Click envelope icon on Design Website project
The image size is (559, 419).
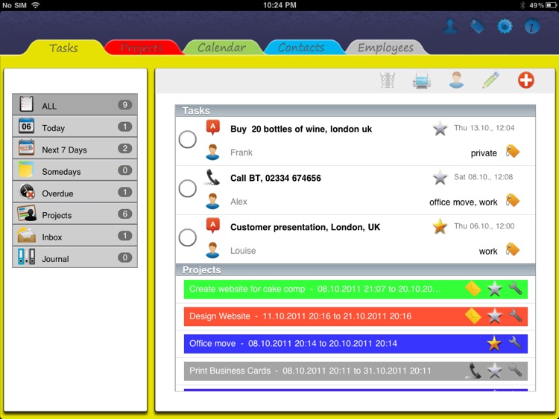pos(473,316)
